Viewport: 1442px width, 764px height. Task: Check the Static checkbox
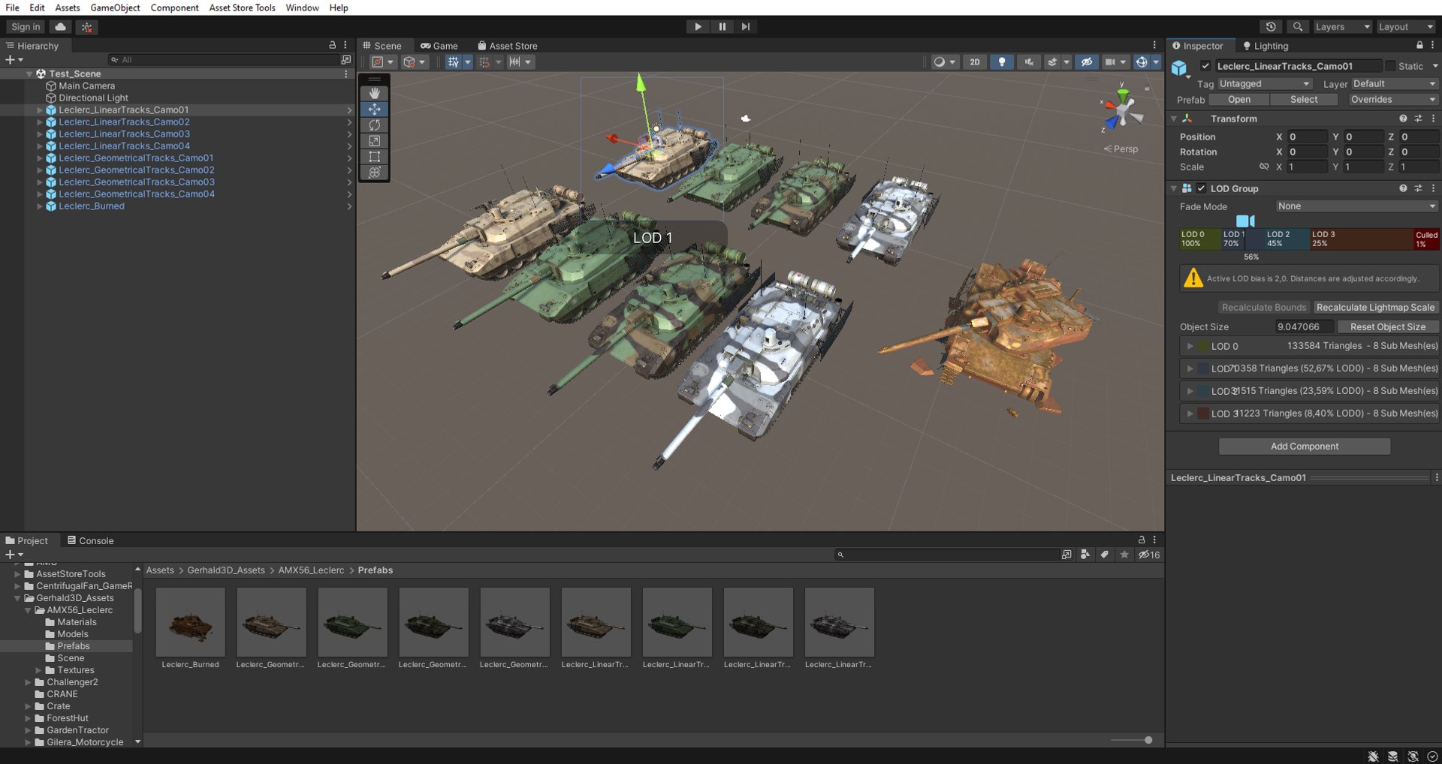pyautogui.click(x=1390, y=66)
